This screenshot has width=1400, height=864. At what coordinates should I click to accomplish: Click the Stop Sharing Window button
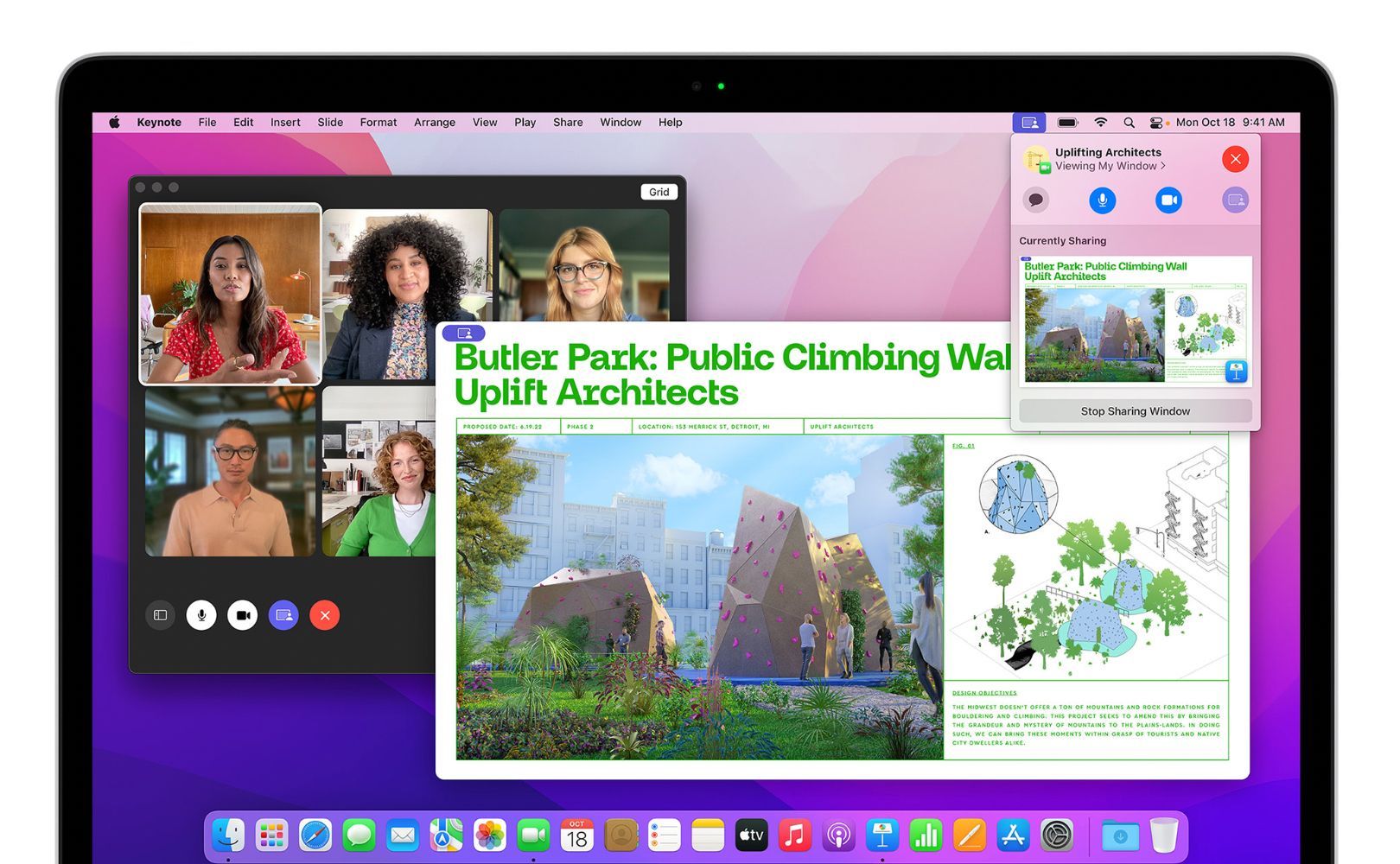click(1136, 411)
